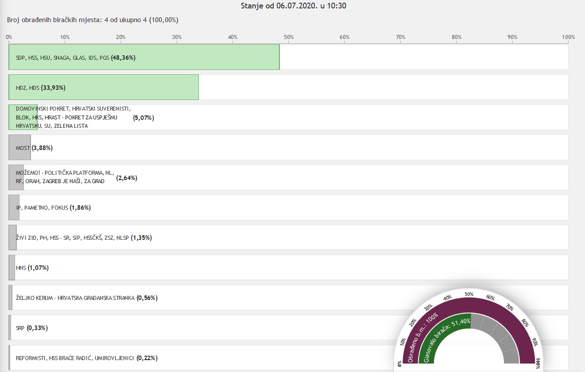585x372 pixels.
Task: Select the 0,33% result value
Action: point(38,328)
